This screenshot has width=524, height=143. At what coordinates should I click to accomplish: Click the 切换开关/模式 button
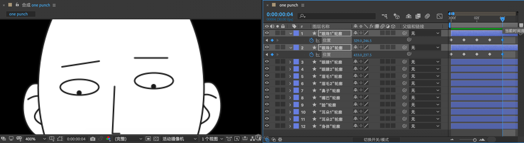(x=376, y=140)
